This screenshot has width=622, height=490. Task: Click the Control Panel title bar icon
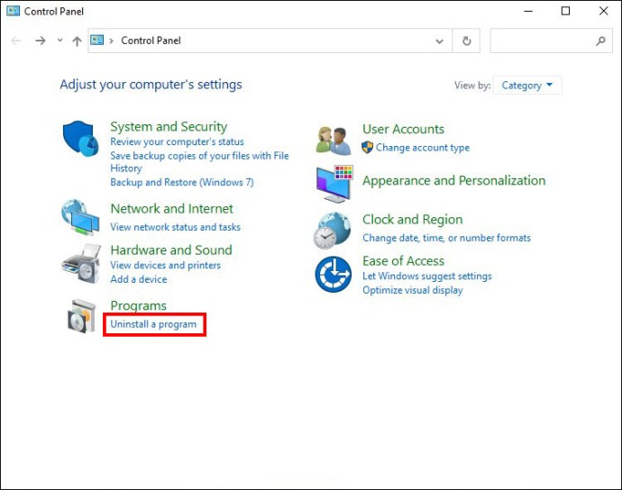[14, 11]
